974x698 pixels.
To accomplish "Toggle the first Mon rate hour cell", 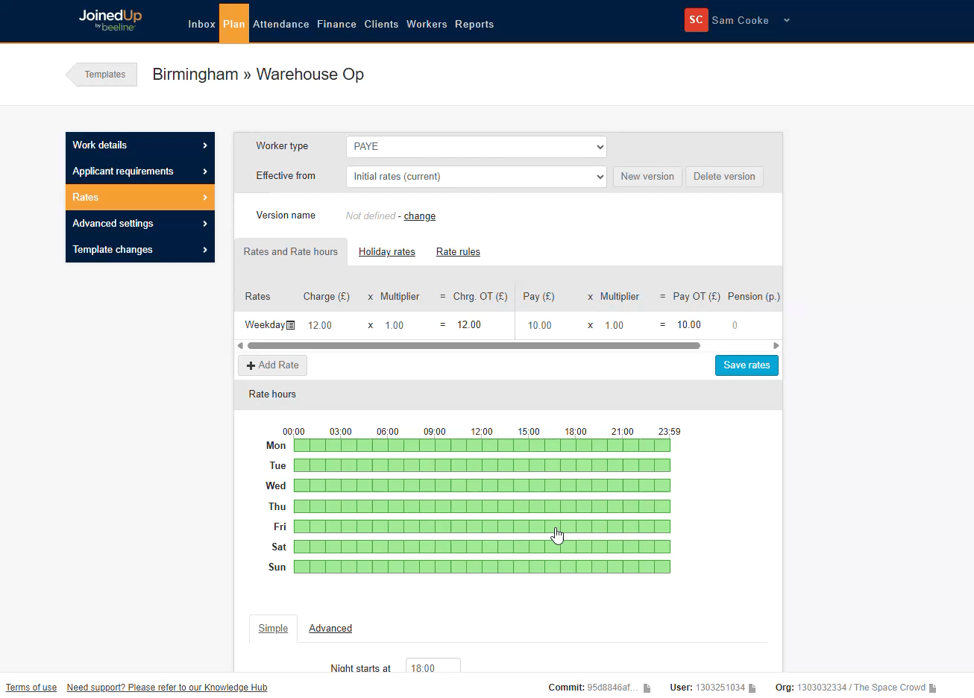I will tap(301, 445).
